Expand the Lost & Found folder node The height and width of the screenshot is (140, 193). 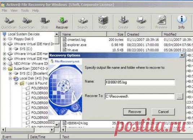click(x=16, y=83)
